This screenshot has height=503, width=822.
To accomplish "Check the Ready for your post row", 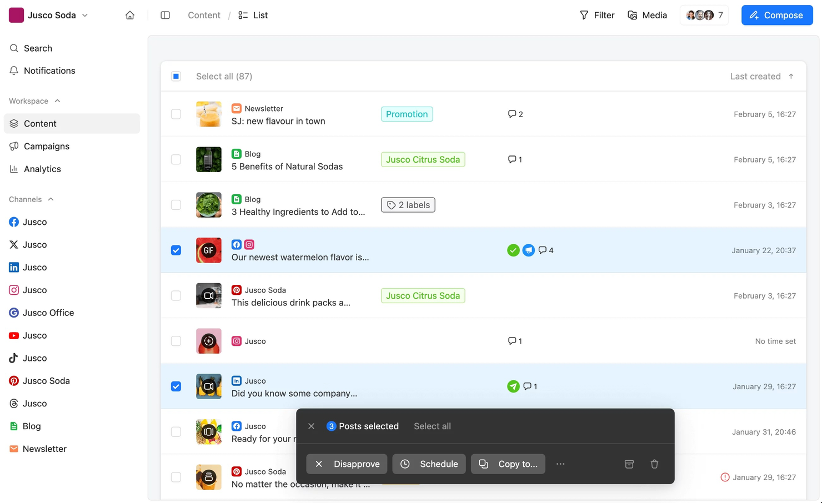I will [x=176, y=432].
